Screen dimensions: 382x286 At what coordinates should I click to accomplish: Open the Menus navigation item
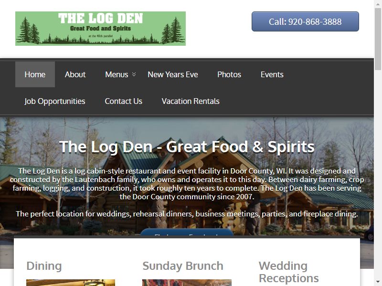pos(117,74)
